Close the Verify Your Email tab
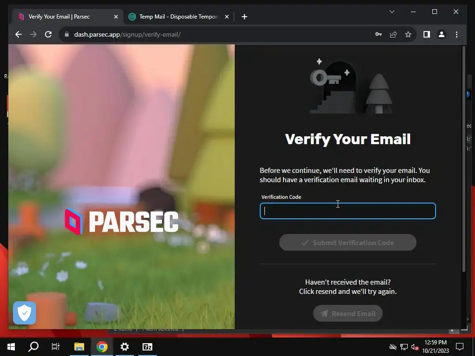This screenshot has height=356, width=475. 116,17
